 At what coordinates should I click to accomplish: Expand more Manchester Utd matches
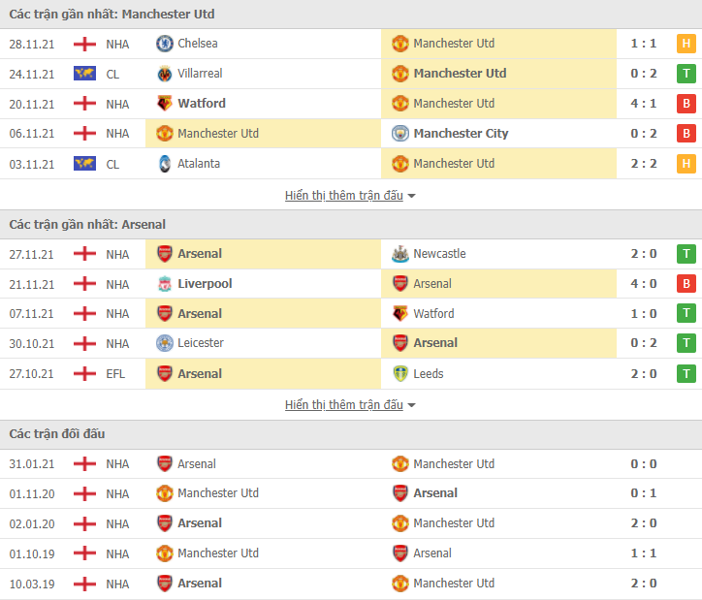point(350,196)
